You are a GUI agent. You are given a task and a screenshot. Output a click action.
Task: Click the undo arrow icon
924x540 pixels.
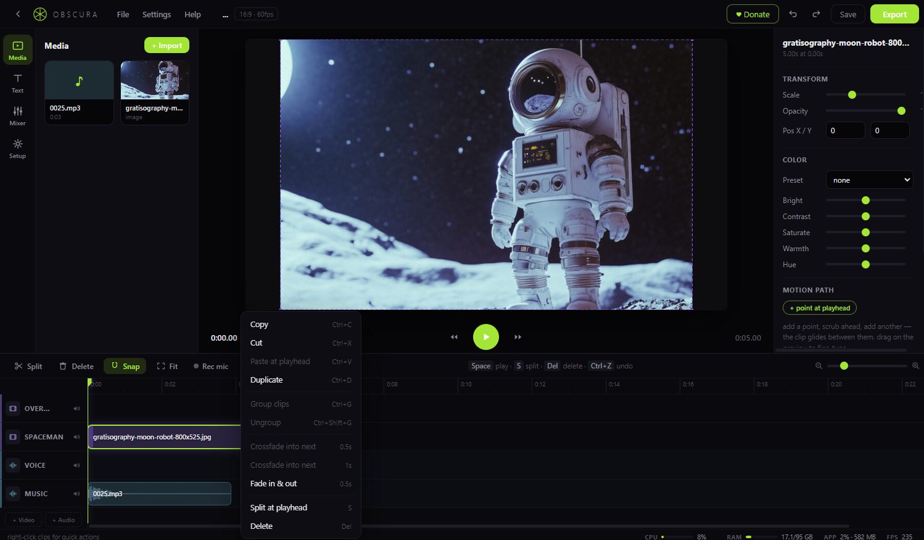coord(793,14)
